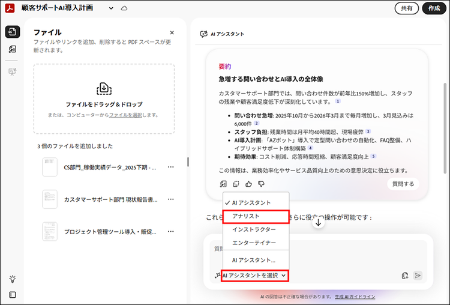Click save-to-note icon under summary
The image size is (450, 305).
coord(223,184)
